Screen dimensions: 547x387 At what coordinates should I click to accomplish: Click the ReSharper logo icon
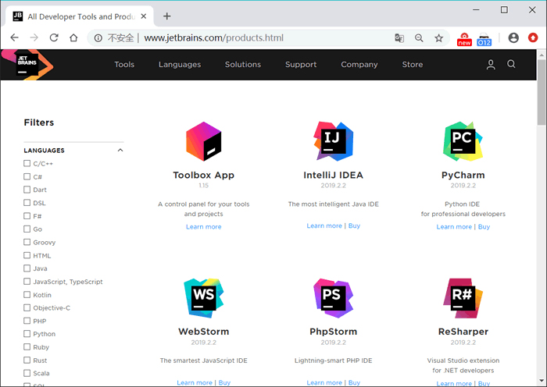pyautogui.click(x=463, y=297)
